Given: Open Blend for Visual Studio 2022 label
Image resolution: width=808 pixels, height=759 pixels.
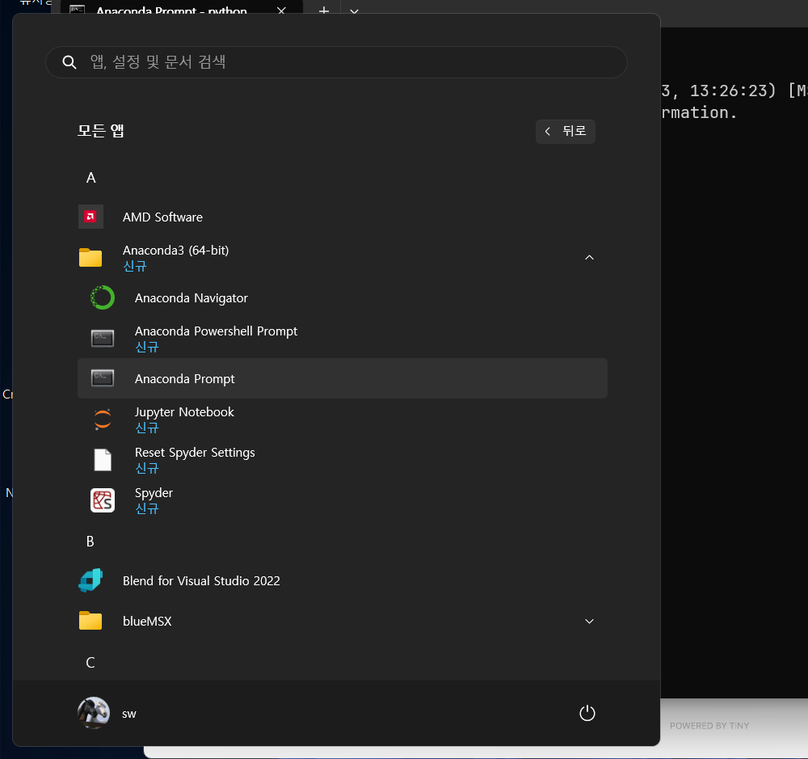Looking at the screenshot, I should point(201,580).
